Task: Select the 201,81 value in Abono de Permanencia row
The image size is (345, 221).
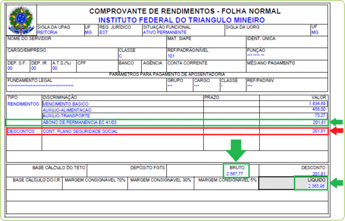Action: [x=319, y=122]
